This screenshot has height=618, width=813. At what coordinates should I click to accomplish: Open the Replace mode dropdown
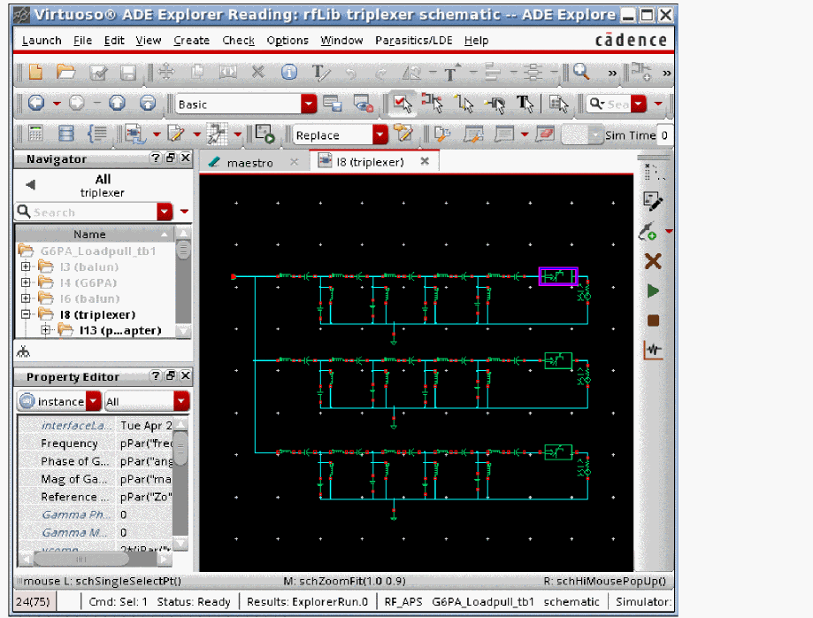380,135
